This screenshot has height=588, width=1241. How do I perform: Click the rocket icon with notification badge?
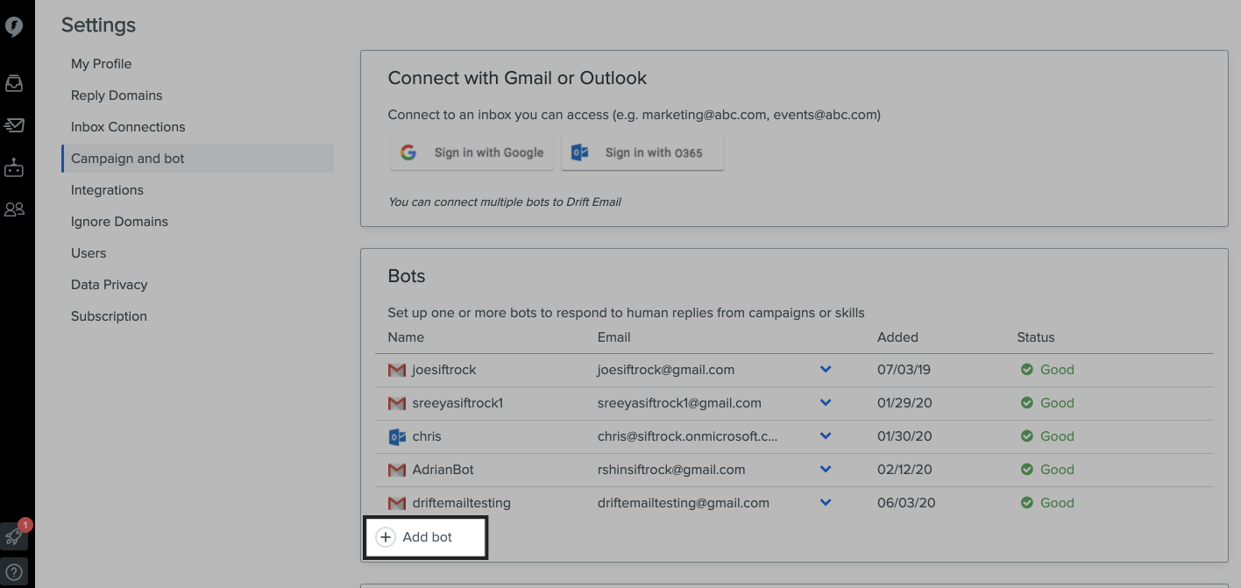tap(14, 535)
